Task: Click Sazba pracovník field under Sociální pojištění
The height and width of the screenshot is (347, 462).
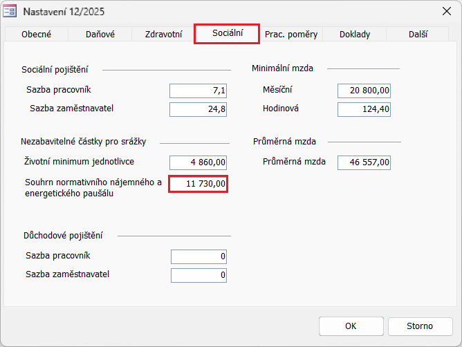Action: [x=198, y=91]
